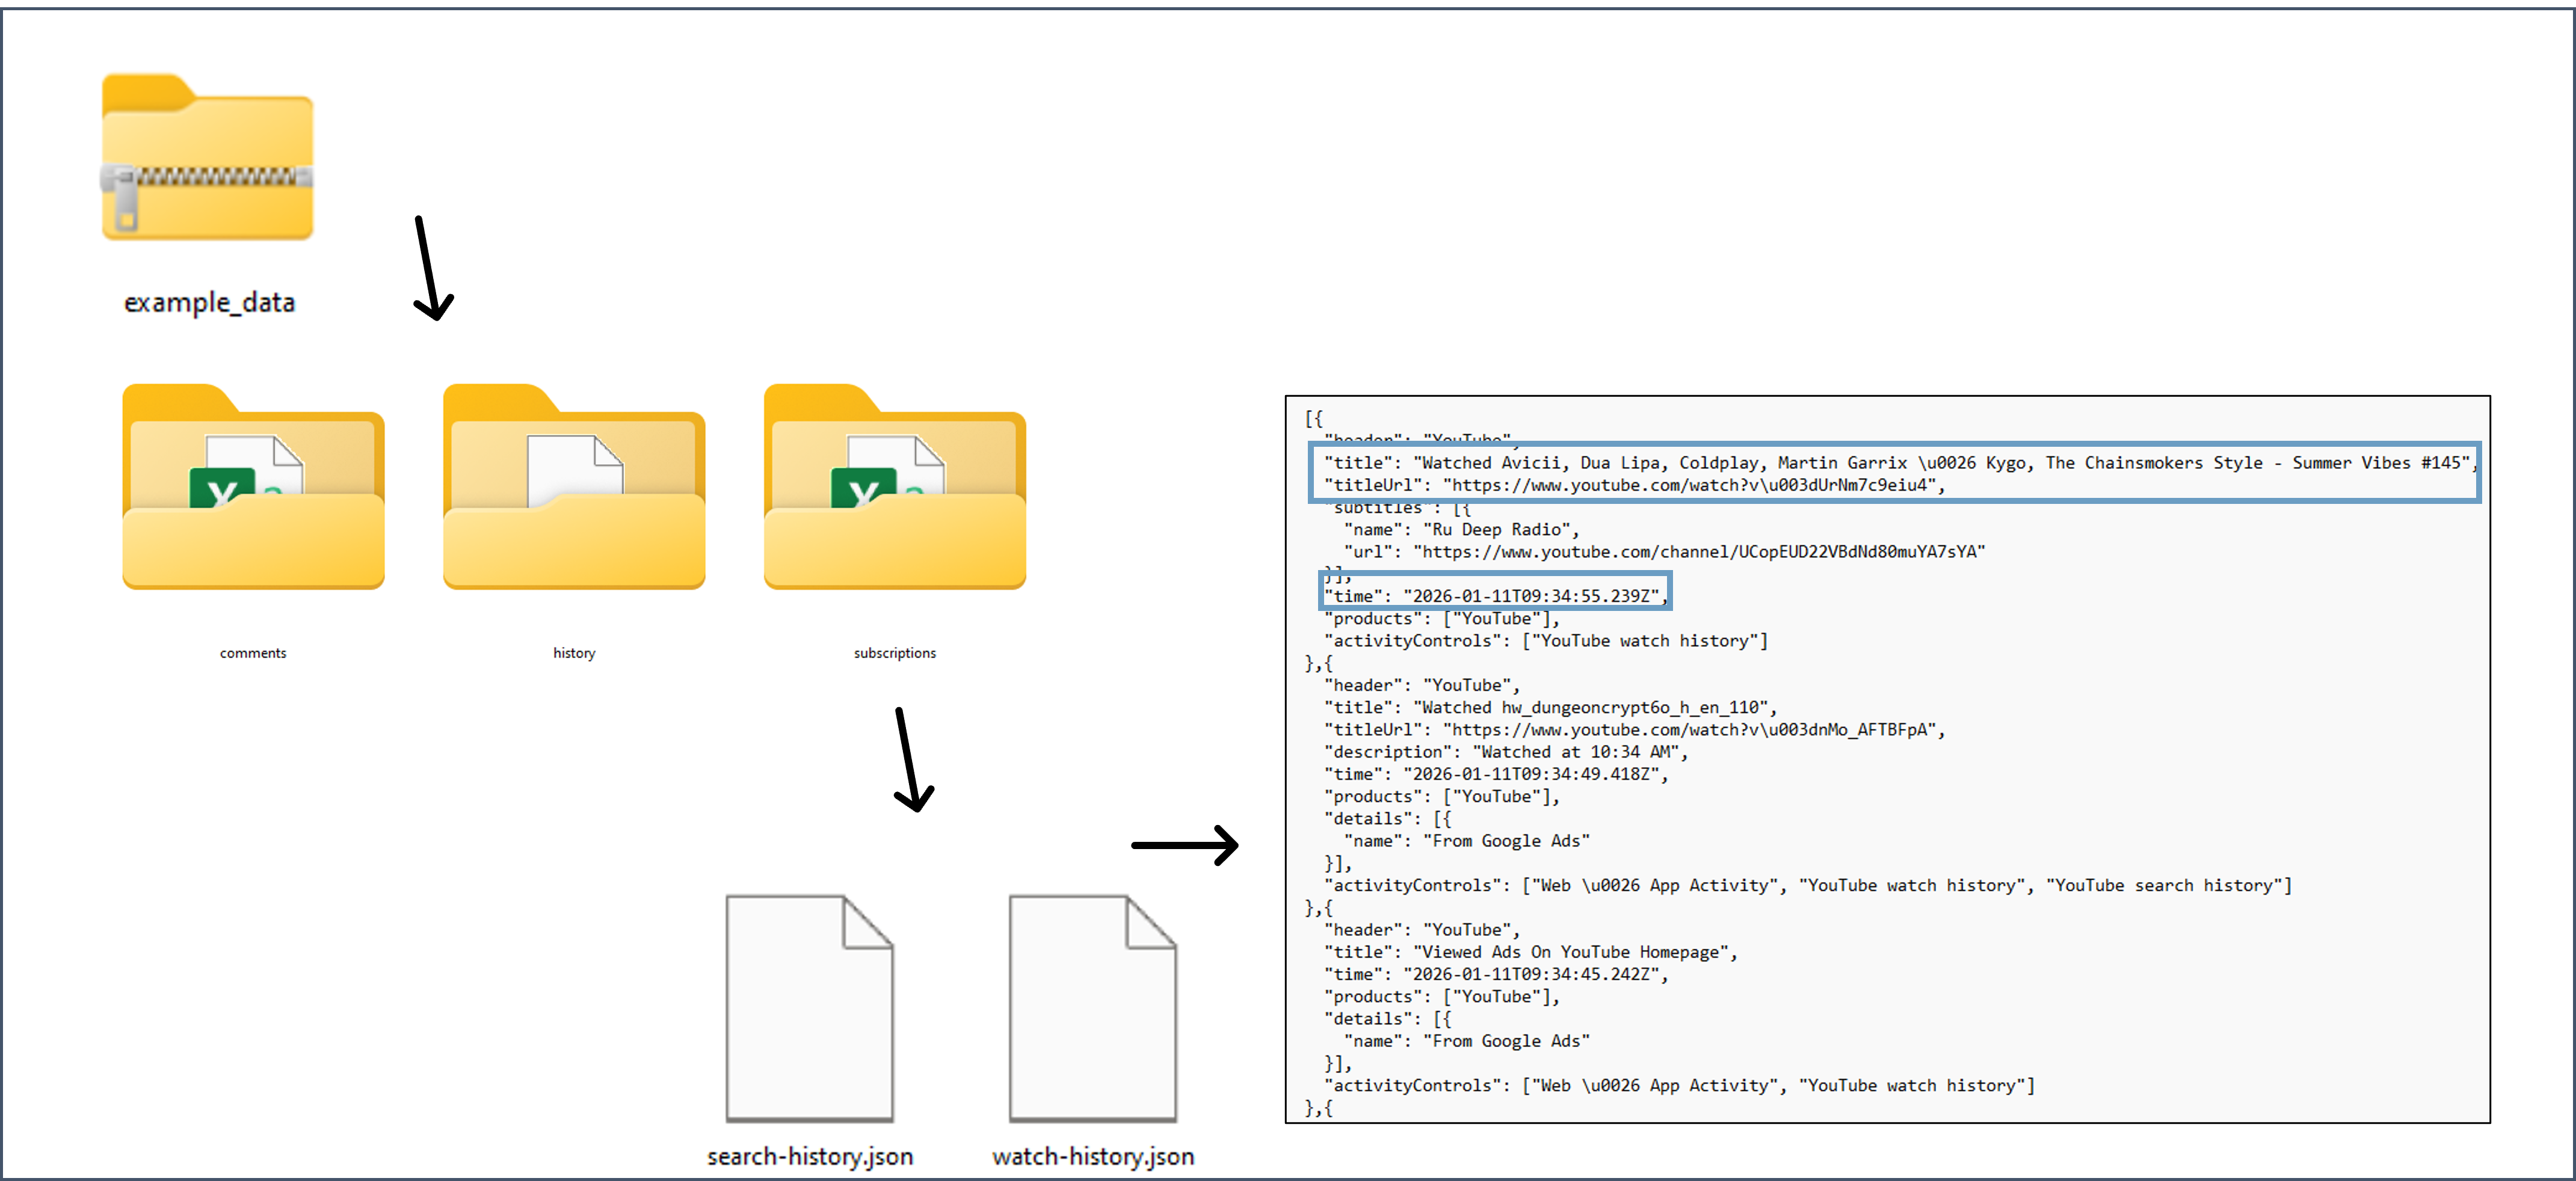The width and height of the screenshot is (2576, 1181).
Task: Open the history folder icon
Action: (574, 486)
